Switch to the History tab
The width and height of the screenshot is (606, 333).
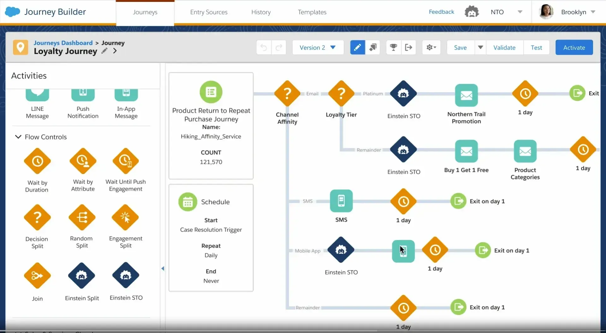pos(261,12)
